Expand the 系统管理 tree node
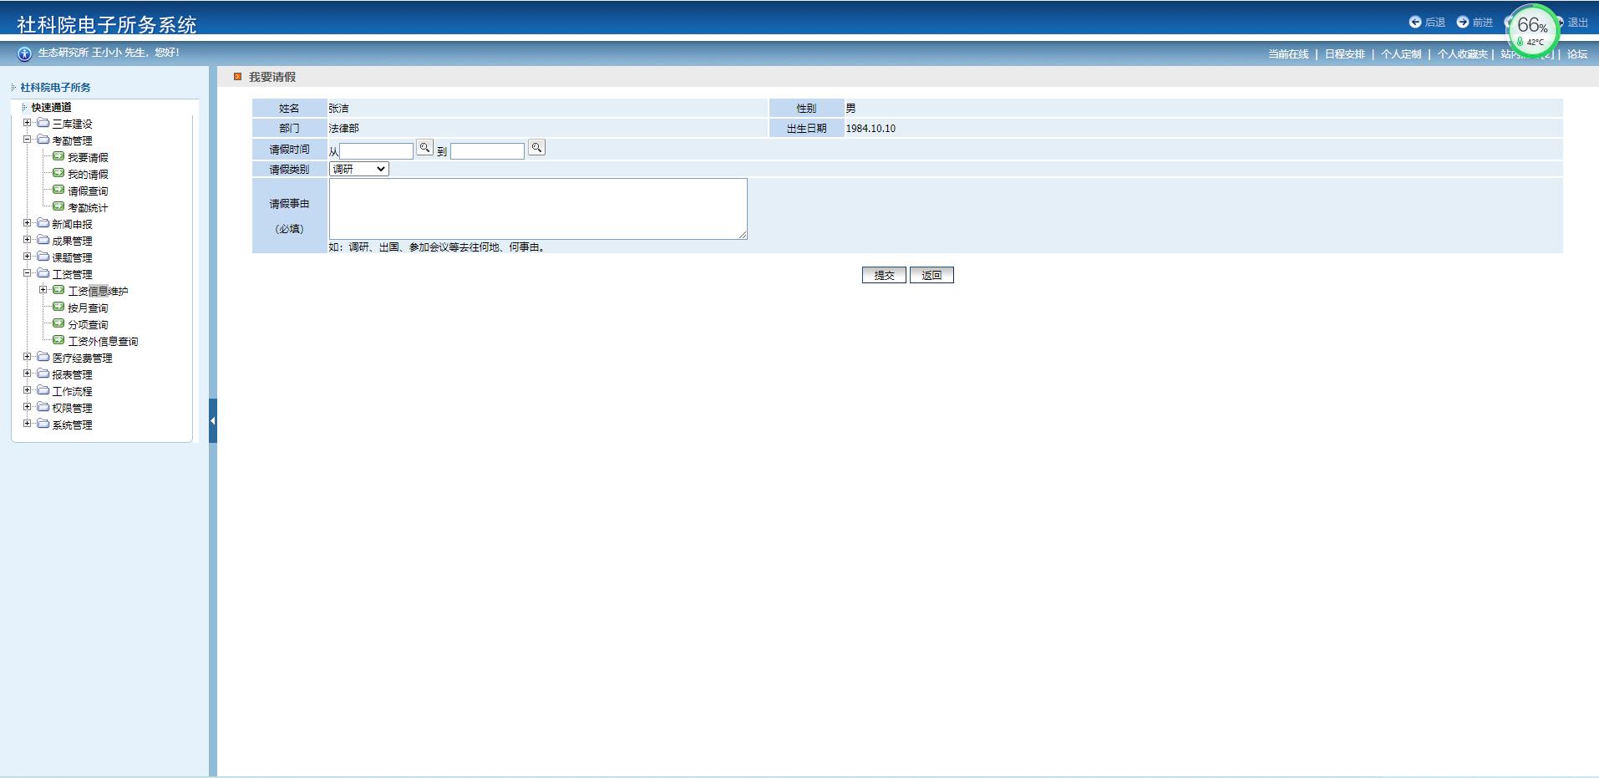 point(28,424)
